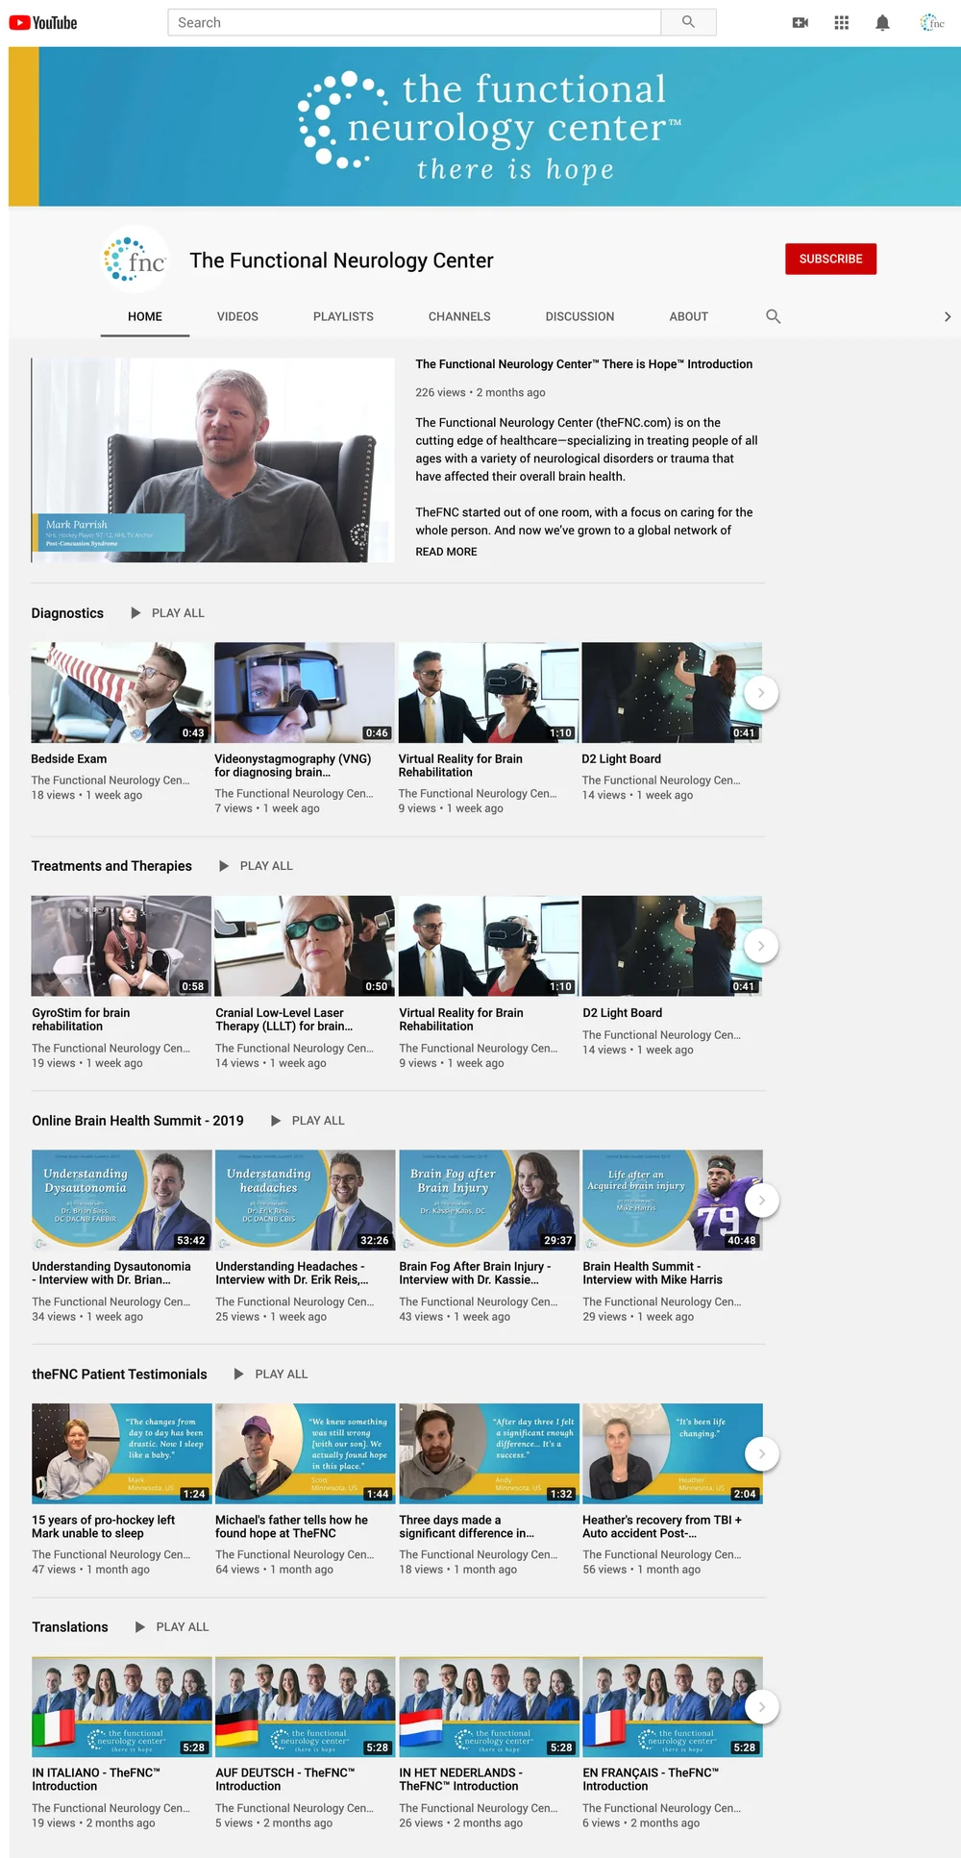Open the GyroStim for brain rehabilitation thumbnail

point(121,946)
